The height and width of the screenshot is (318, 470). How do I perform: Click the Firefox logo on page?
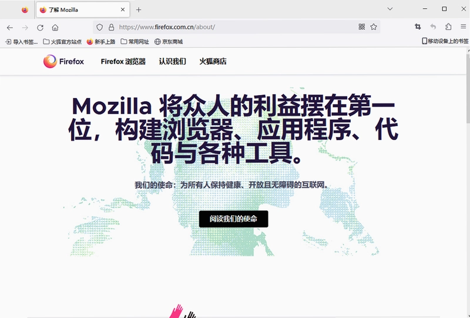[x=63, y=62]
